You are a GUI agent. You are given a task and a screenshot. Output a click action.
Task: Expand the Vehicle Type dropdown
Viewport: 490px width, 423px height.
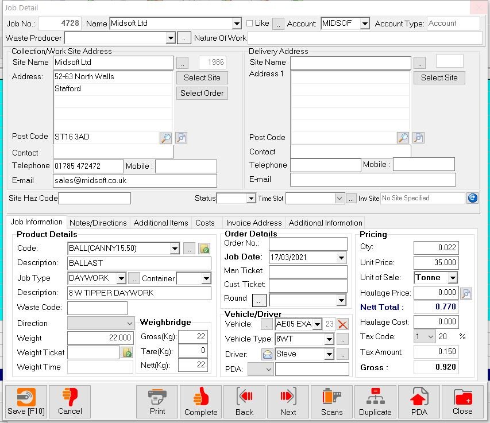[x=329, y=339]
